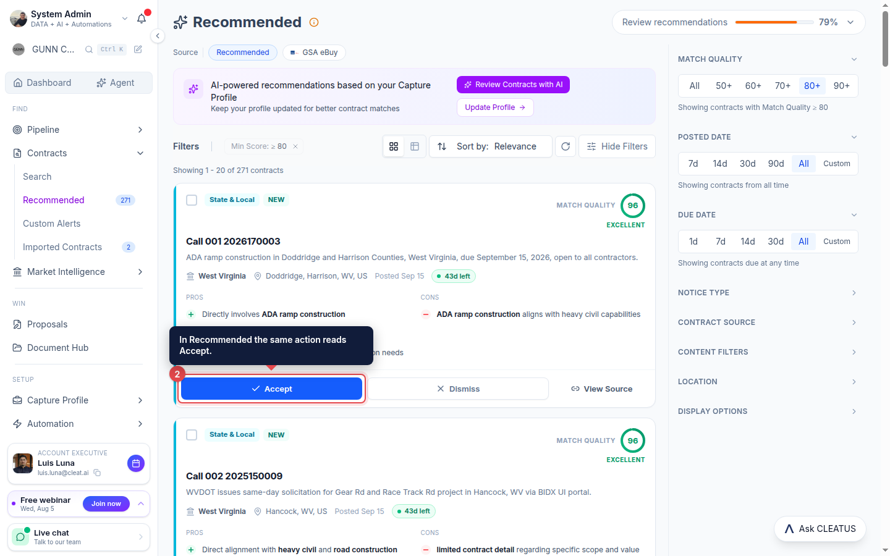890x556 pixels.
Task: Dismiss the Call 001 contract
Action: click(x=458, y=389)
